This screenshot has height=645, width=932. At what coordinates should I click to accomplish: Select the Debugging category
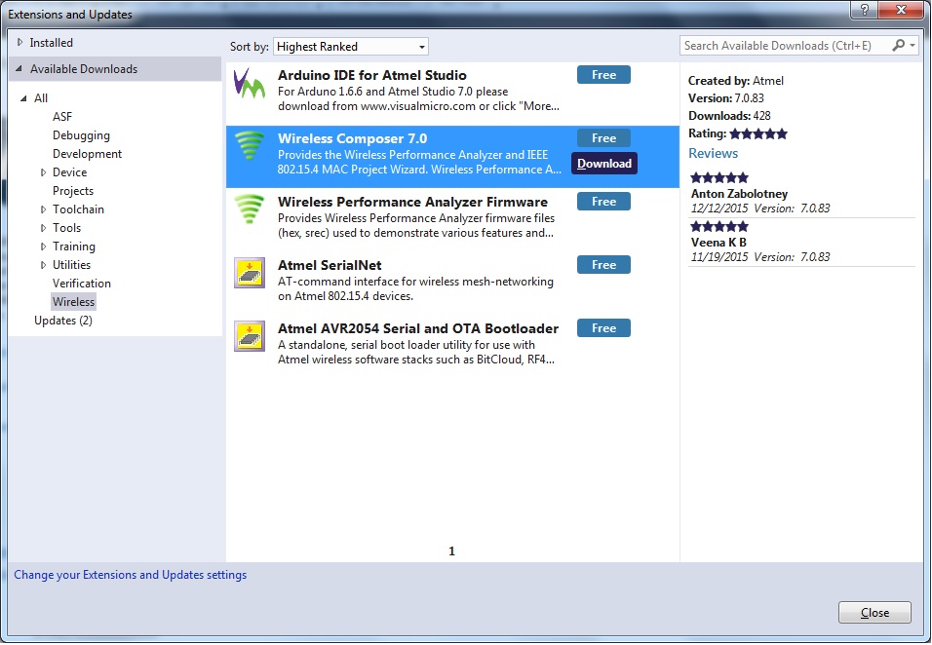(x=81, y=135)
